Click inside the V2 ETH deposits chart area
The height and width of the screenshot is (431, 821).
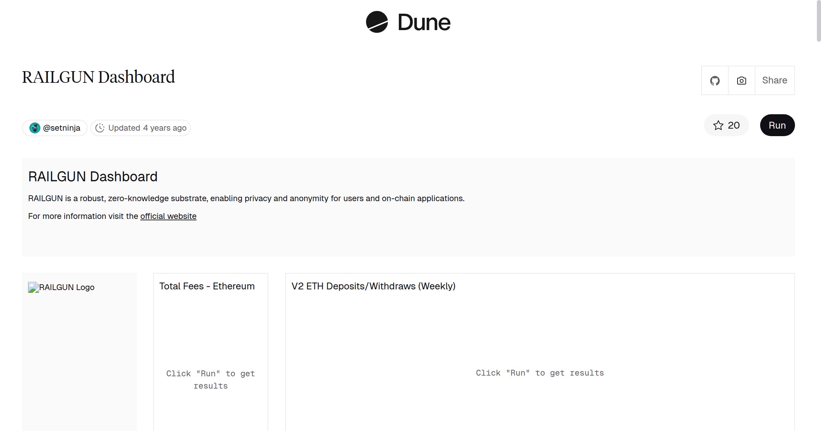pos(540,373)
